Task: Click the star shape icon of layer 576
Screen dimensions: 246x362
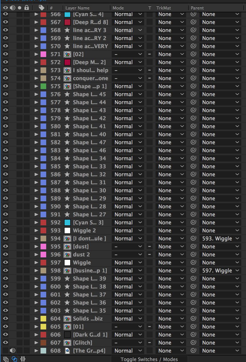Action: point(67,94)
